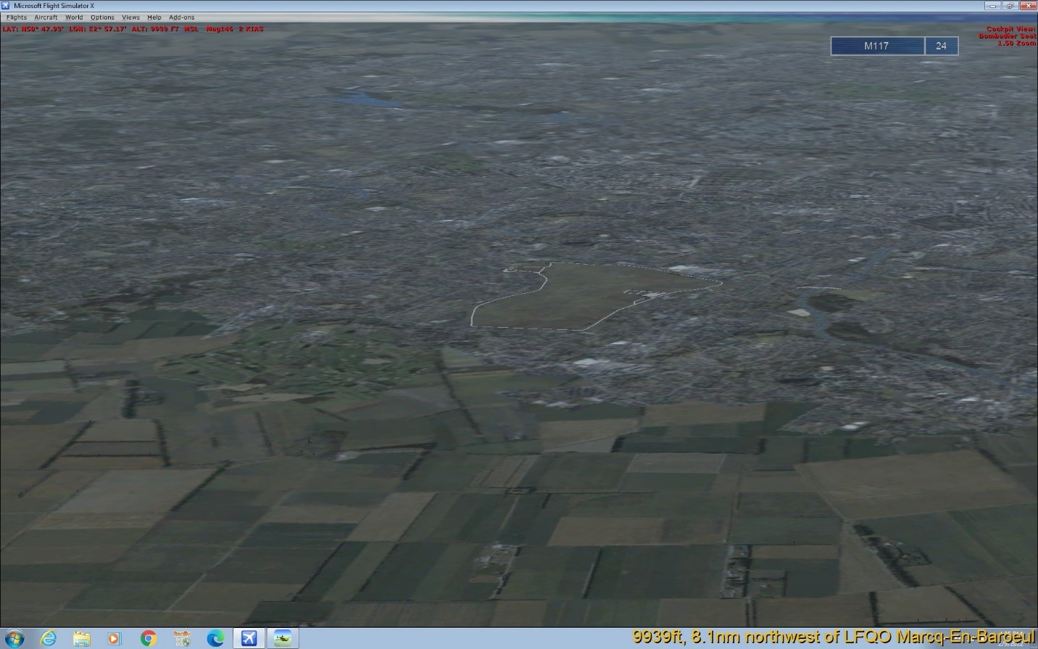The width and height of the screenshot is (1038, 649).
Task: Open the Help menu
Action: pos(154,17)
